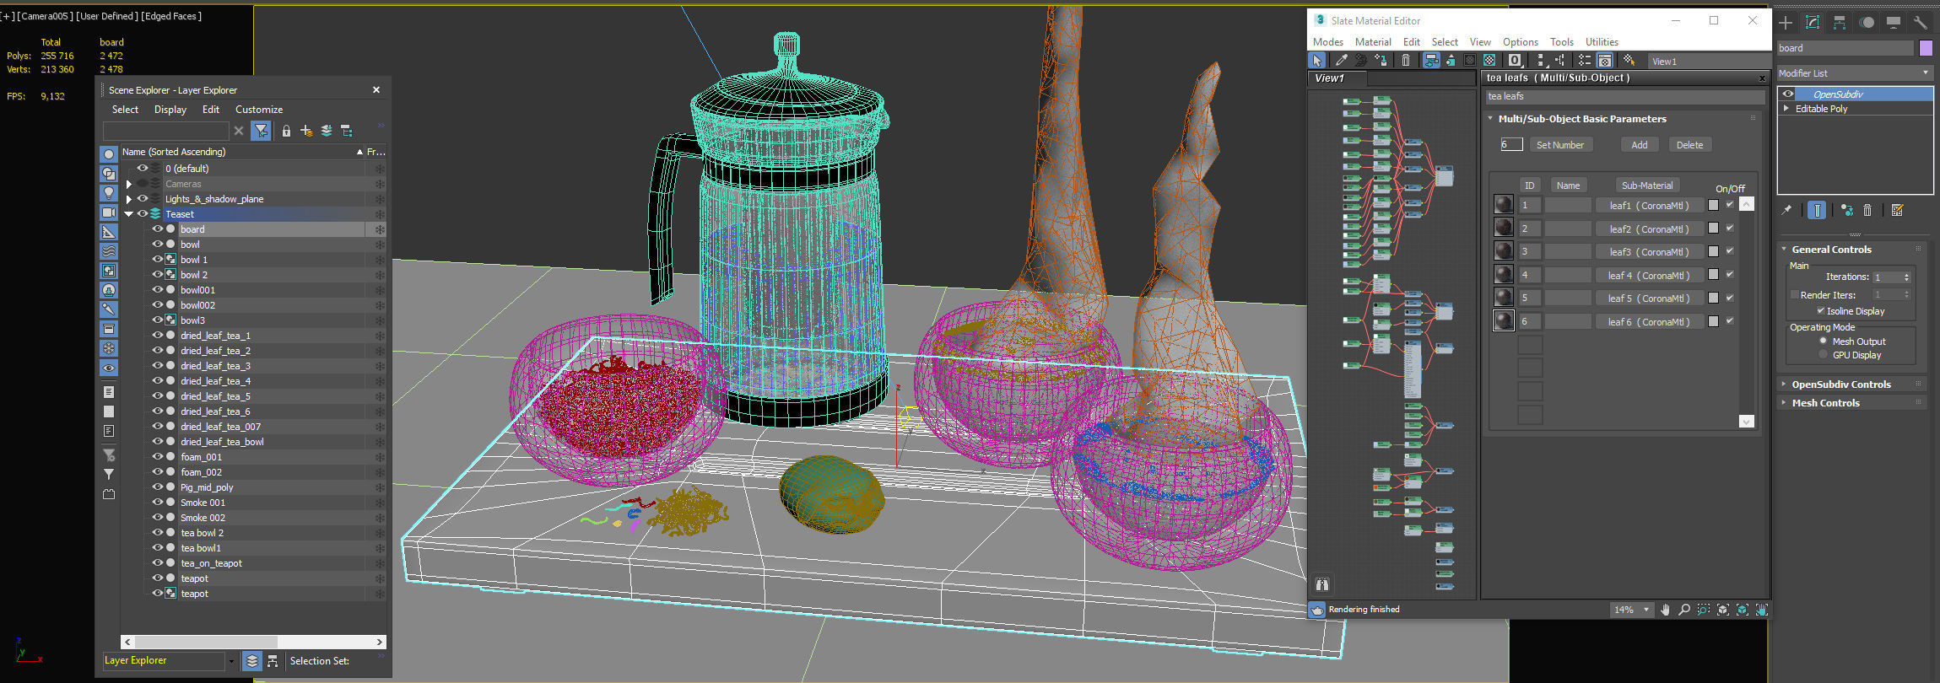
Task: Open the Hierarchy command panel tab
Action: [1840, 23]
